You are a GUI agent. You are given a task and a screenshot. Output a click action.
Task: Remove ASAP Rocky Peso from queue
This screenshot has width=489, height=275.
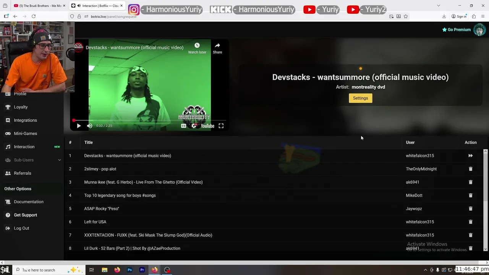coord(470,209)
